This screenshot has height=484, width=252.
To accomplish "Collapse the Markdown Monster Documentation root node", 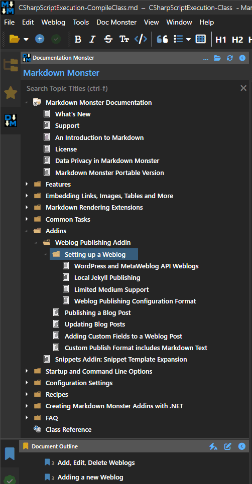I will tap(27, 102).
